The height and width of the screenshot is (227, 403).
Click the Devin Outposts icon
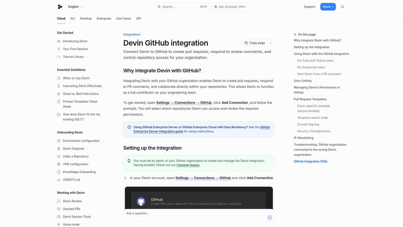pyautogui.click(x=59, y=148)
